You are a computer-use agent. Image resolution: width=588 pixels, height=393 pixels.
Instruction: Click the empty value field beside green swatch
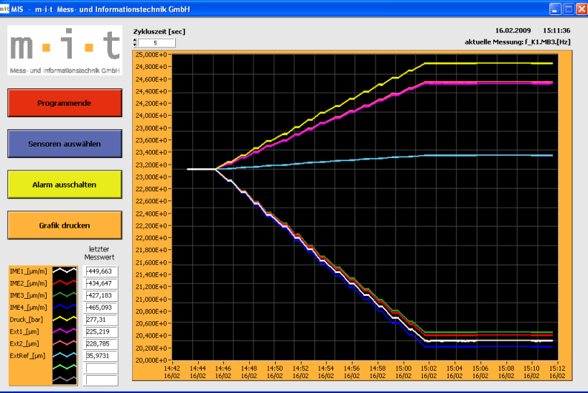click(x=101, y=367)
